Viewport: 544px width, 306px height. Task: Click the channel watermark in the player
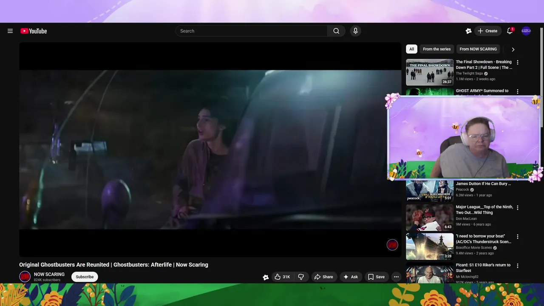click(392, 245)
